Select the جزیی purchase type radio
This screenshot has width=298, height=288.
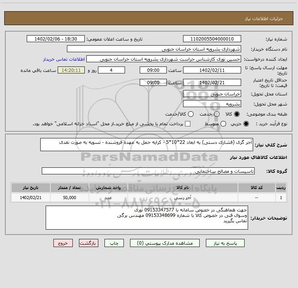coord(246,124)
